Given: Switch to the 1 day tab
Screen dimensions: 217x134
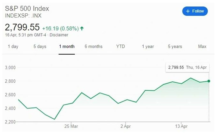Looking at the screenshot, I should click(x=13, y=47).
